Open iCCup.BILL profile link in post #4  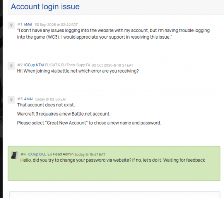[37, 154]
